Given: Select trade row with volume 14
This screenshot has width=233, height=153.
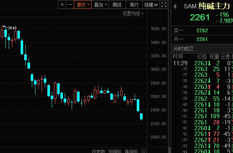Looking at the screenshot, I should 203,93.
